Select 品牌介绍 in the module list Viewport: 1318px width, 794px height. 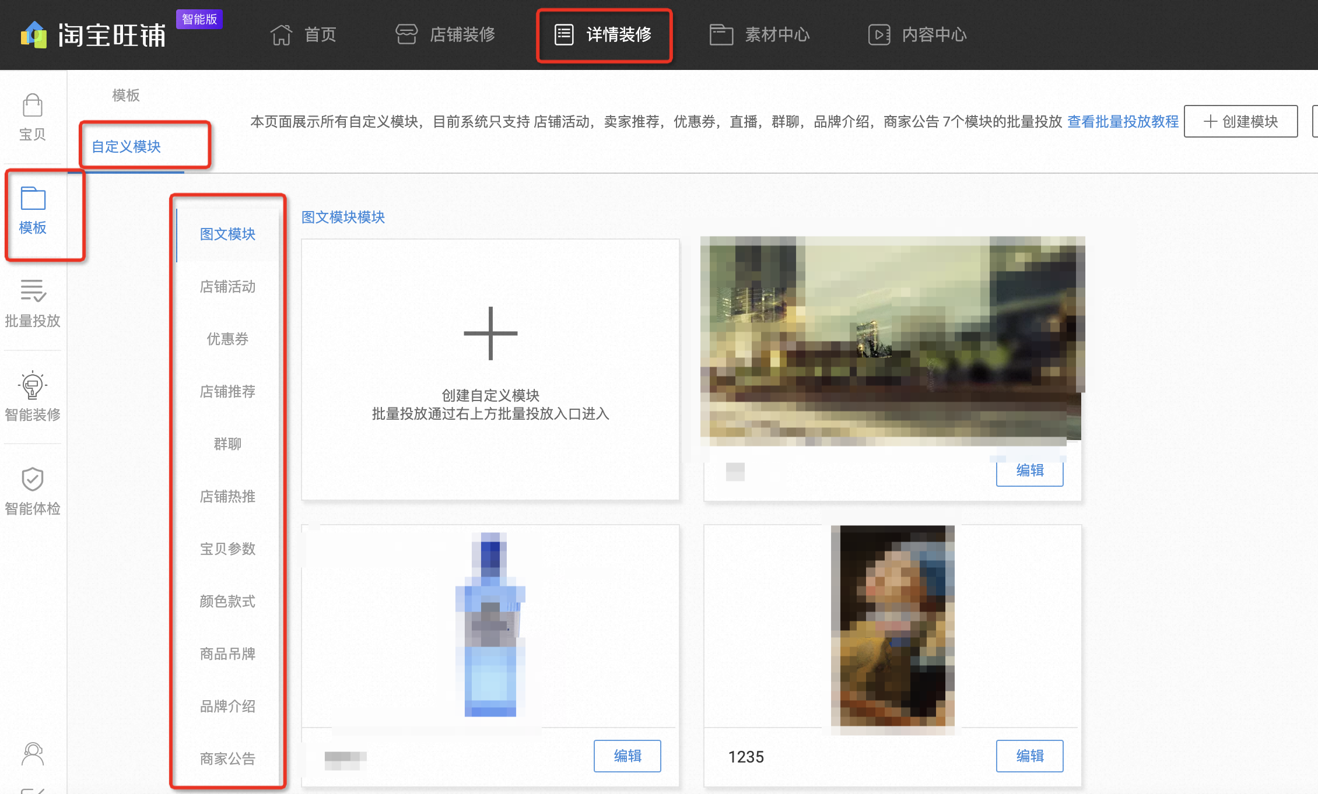tap(227, 707)
